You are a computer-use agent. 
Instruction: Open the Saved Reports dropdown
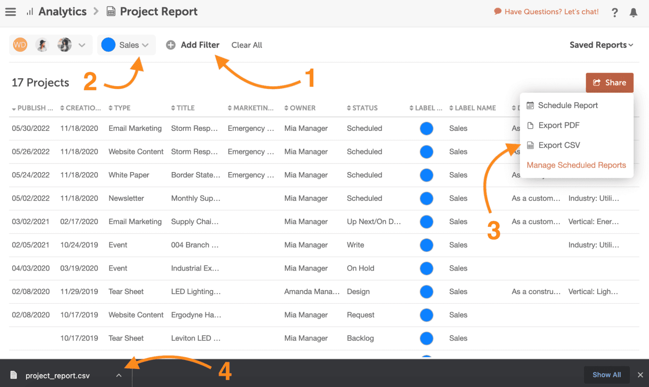coord(601,45)
